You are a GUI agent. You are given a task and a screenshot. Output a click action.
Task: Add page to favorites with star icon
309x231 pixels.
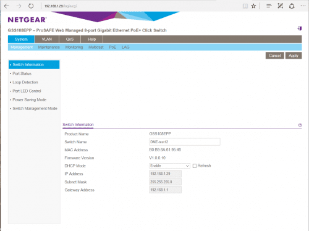point(253,6)
